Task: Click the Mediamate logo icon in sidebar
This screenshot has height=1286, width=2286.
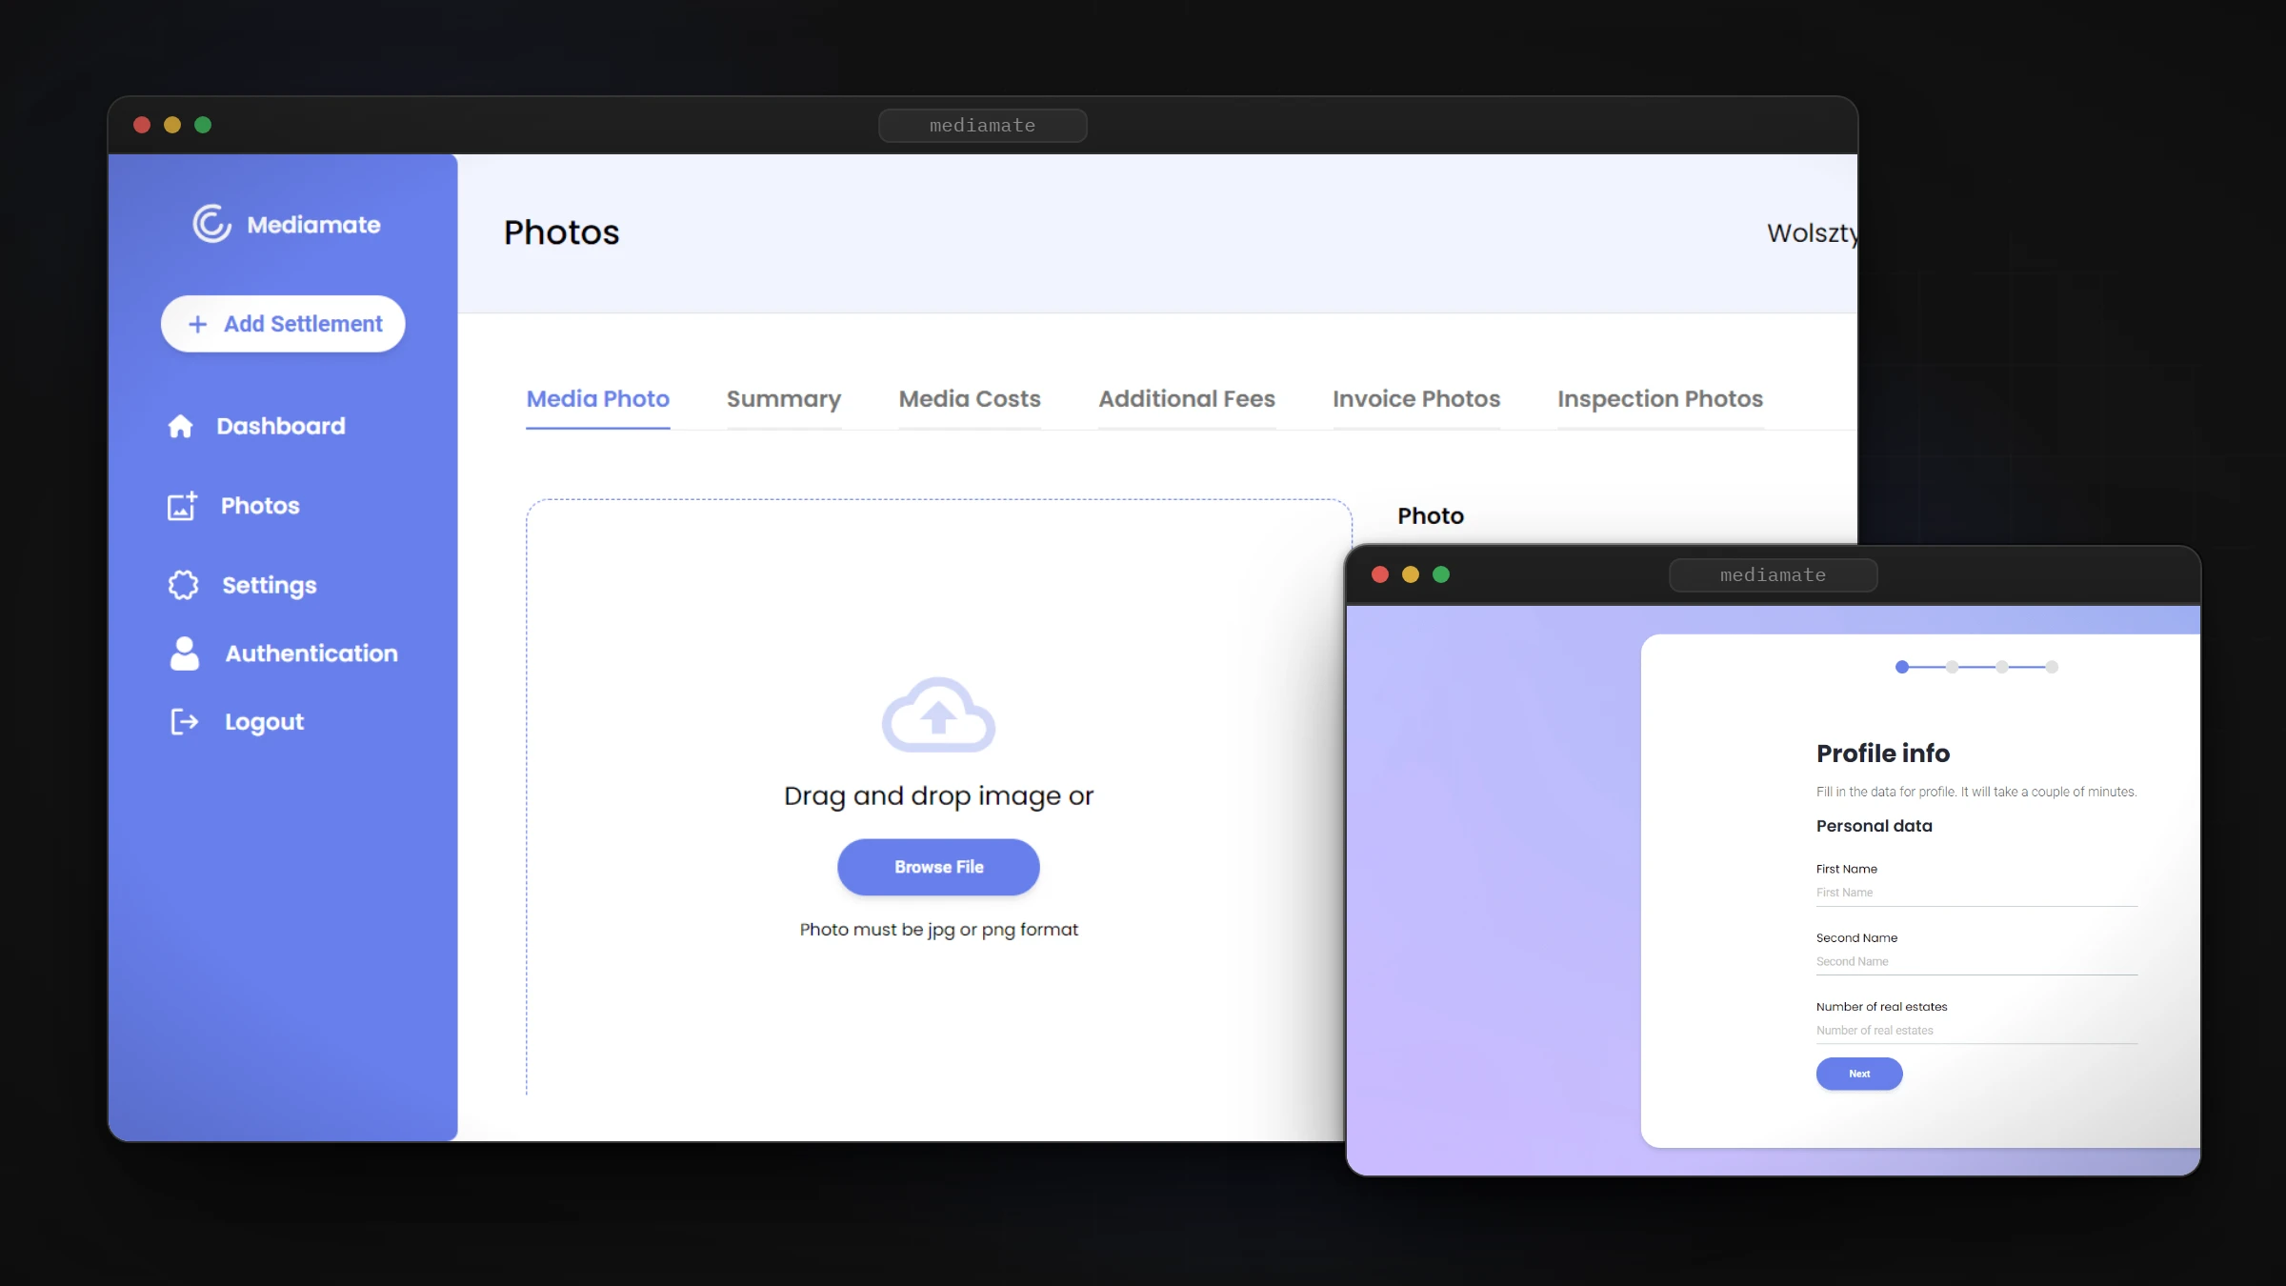Action: tap(211, 225)
